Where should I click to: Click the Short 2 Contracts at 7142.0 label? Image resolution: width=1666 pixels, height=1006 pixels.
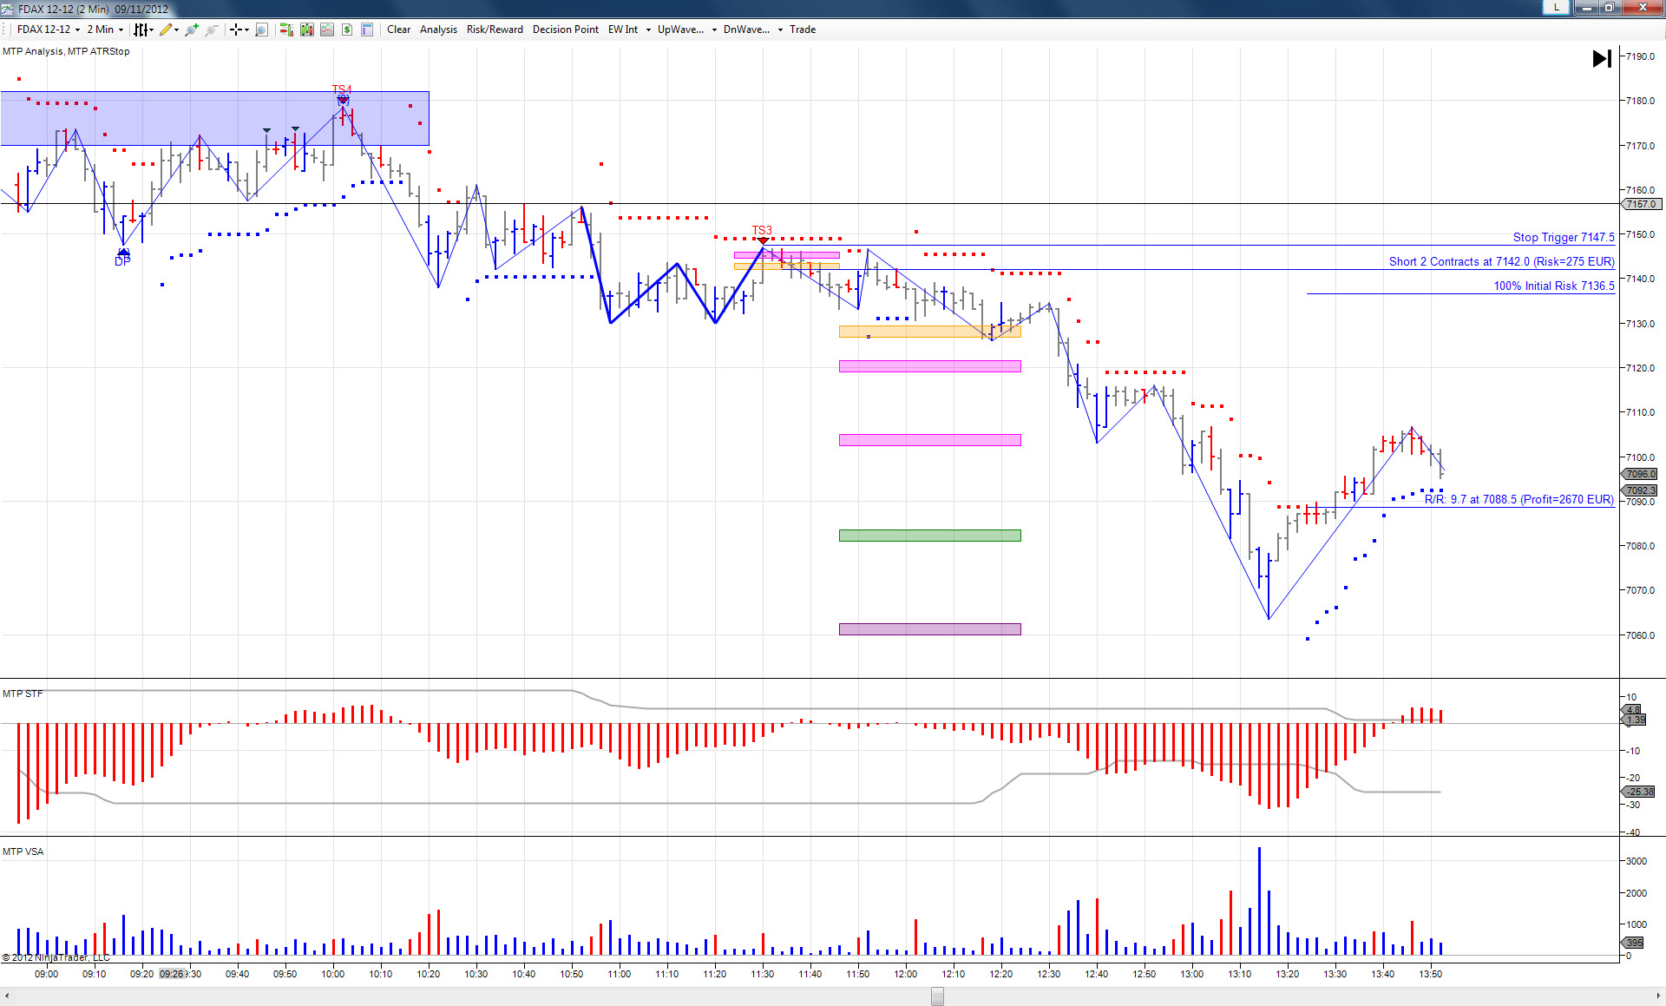click(x=1501, y=261)
